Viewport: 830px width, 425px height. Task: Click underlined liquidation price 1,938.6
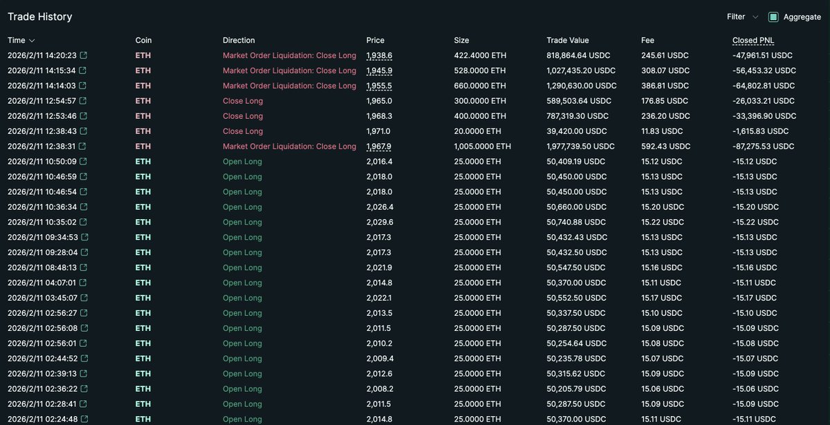coord(379,55)
